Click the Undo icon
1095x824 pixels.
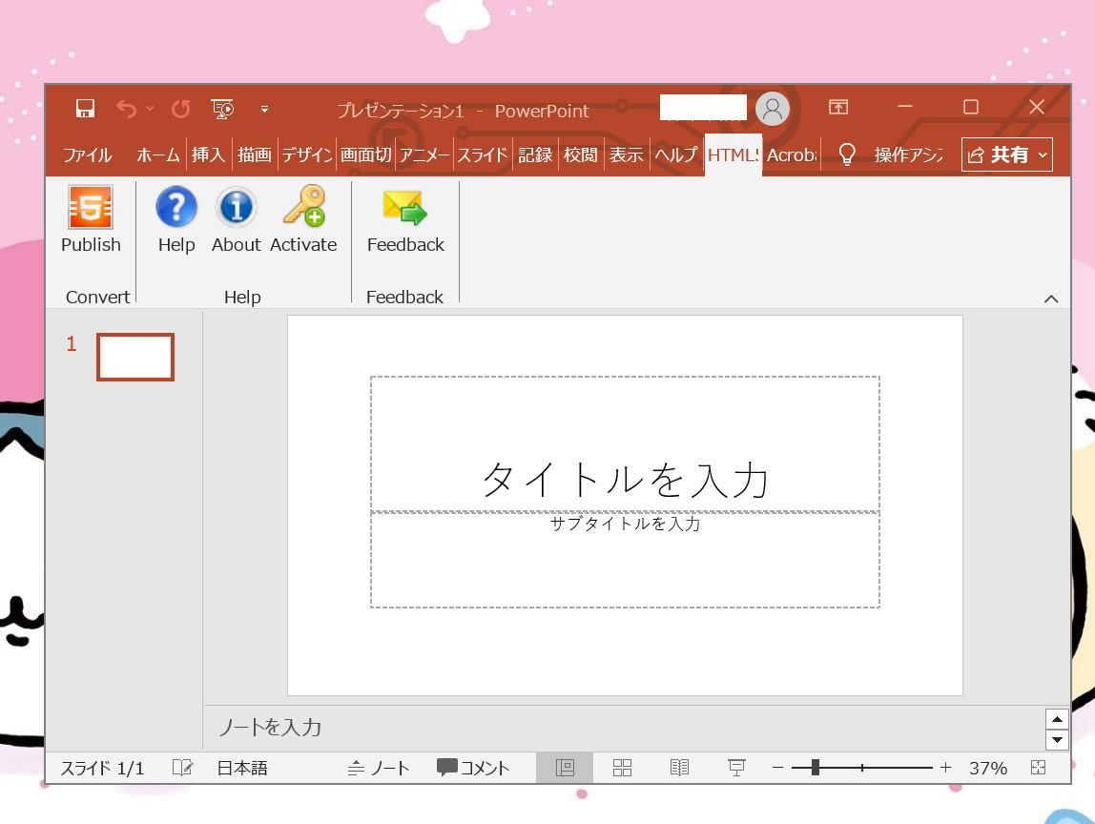(x=129, y=109)
